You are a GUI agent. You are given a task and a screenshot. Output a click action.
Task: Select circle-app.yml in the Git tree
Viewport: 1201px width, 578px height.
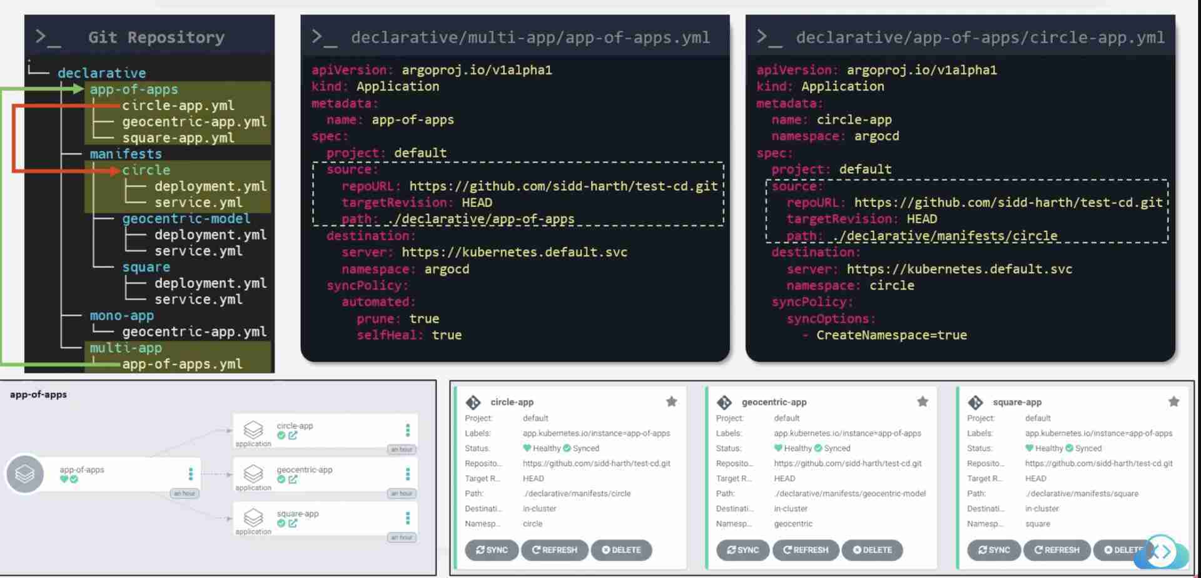tap(178, 105)
